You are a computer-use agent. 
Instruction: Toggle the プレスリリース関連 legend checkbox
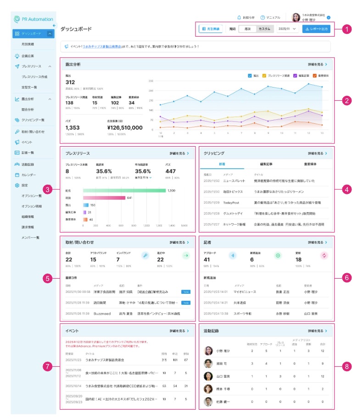click(x=265, y=75)
